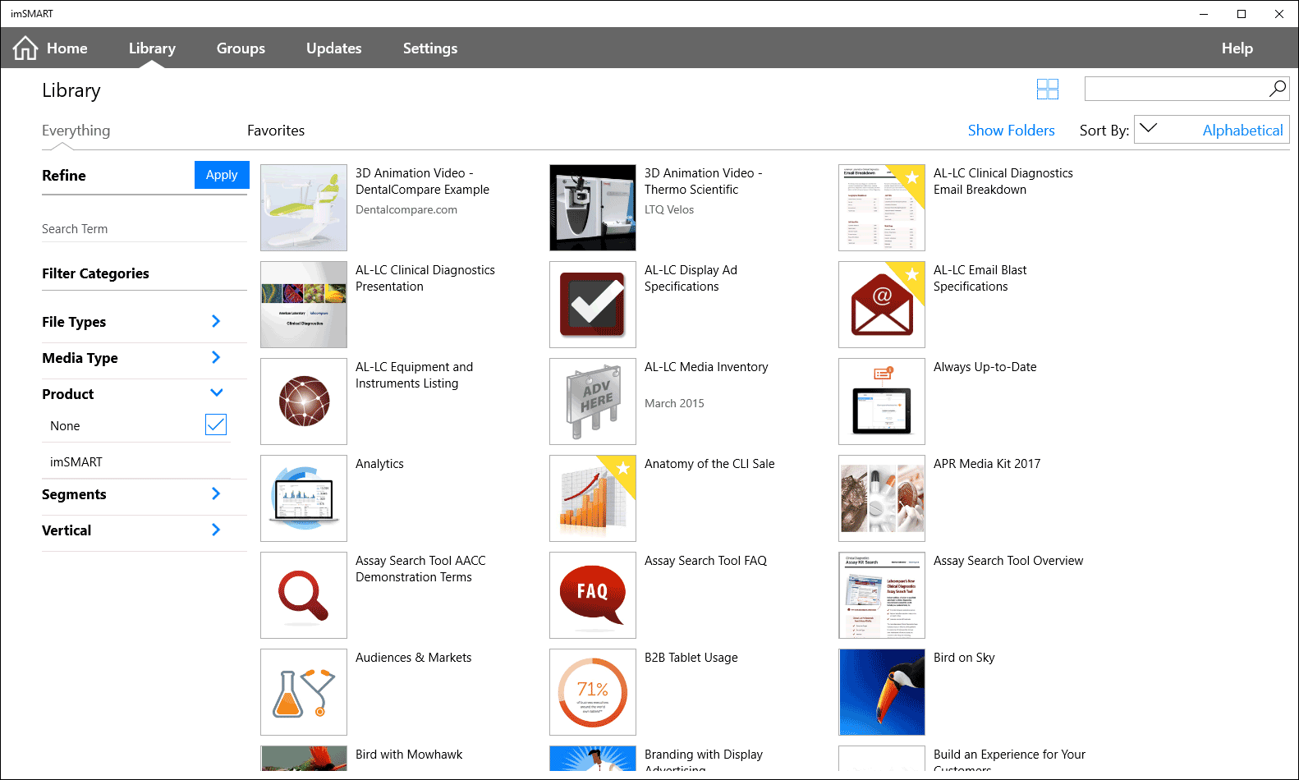Open Anatomy of the CLI Sale chart icon

tap(593, 498)
